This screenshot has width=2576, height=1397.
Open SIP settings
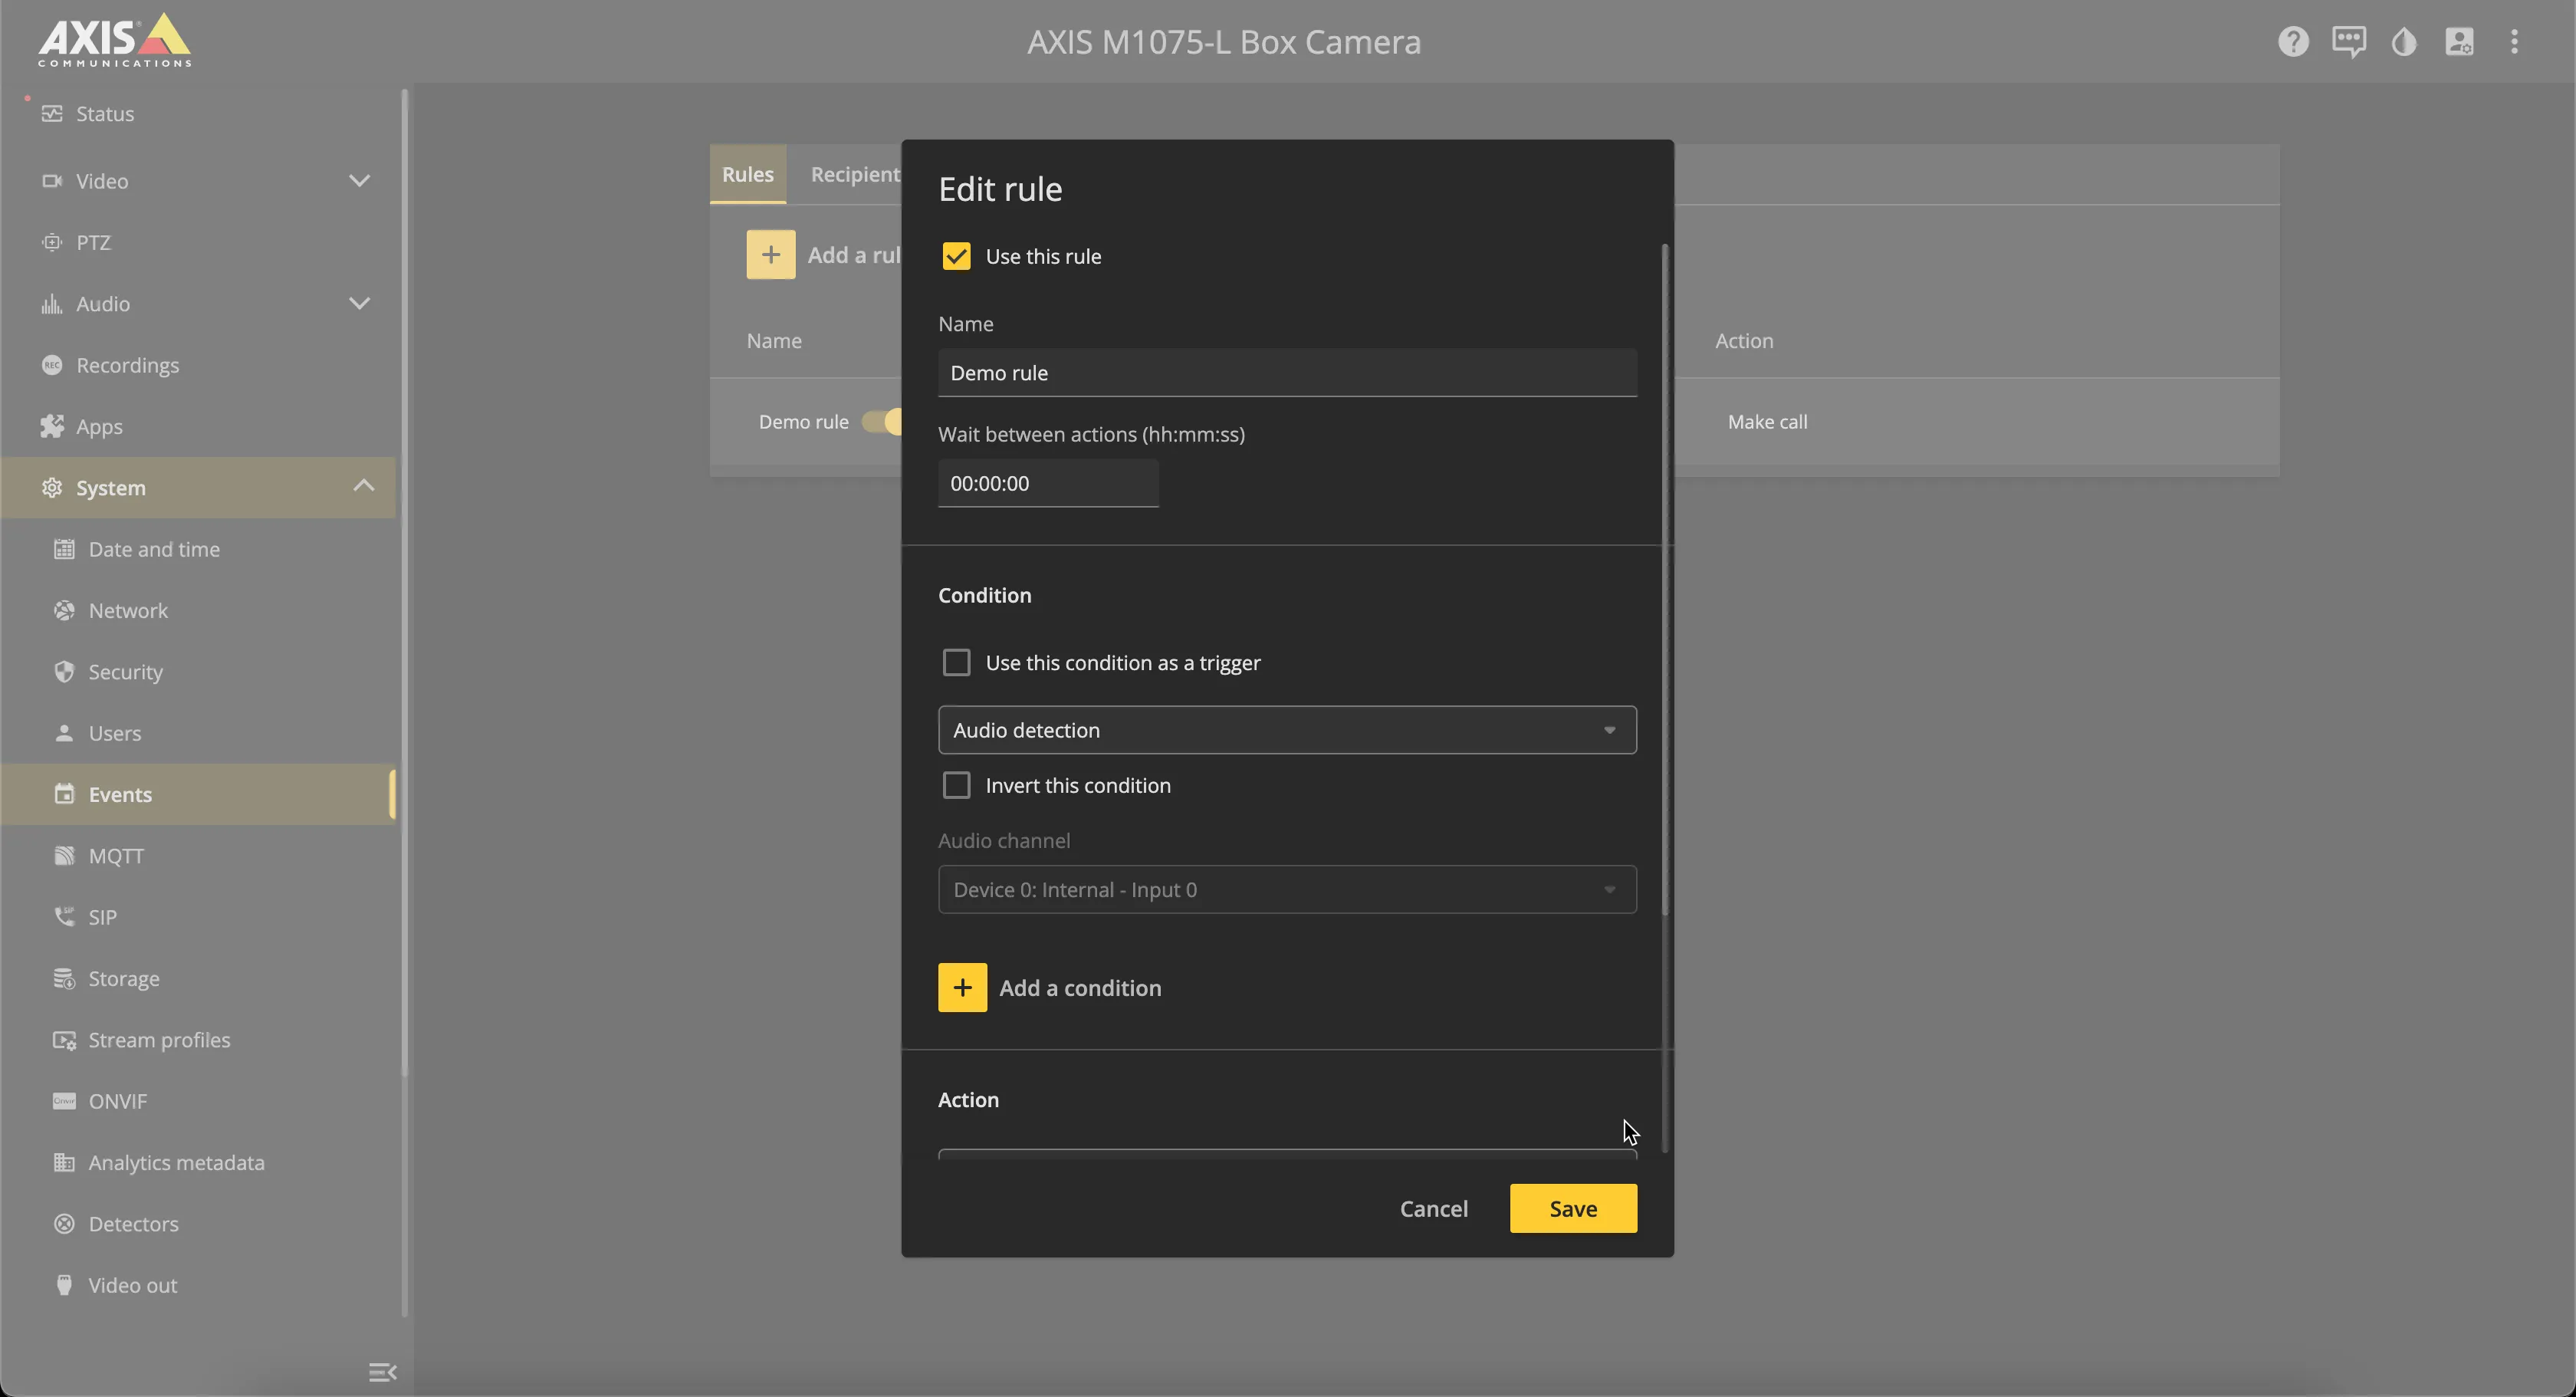(x=198, y=917)
